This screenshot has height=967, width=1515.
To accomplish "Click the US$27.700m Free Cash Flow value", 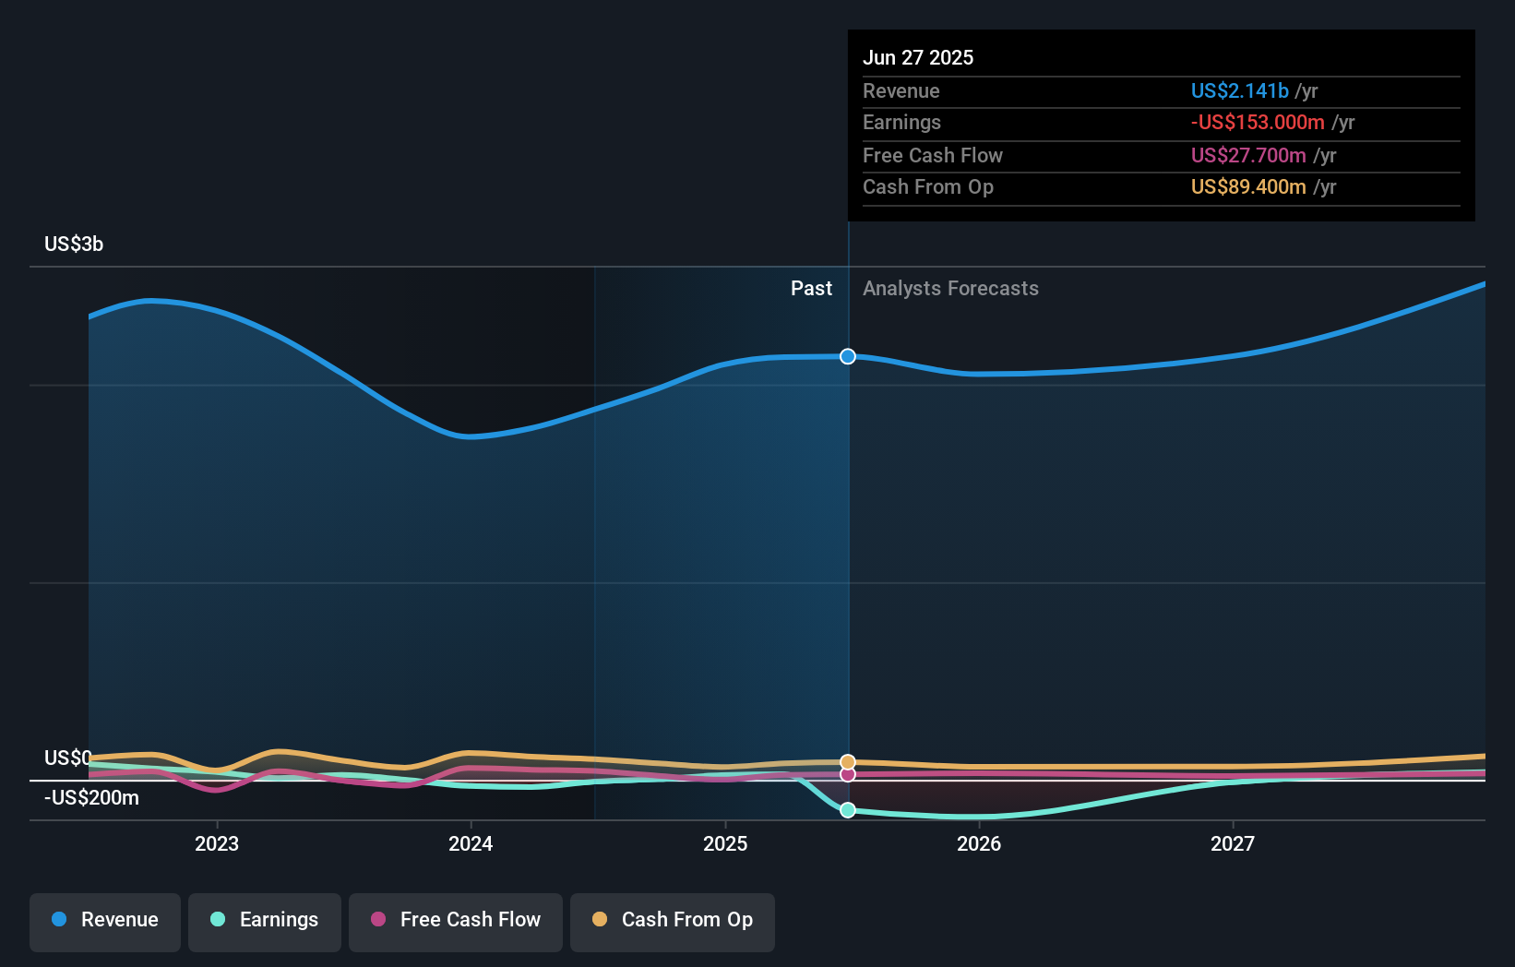I will tap(1247, 156).
